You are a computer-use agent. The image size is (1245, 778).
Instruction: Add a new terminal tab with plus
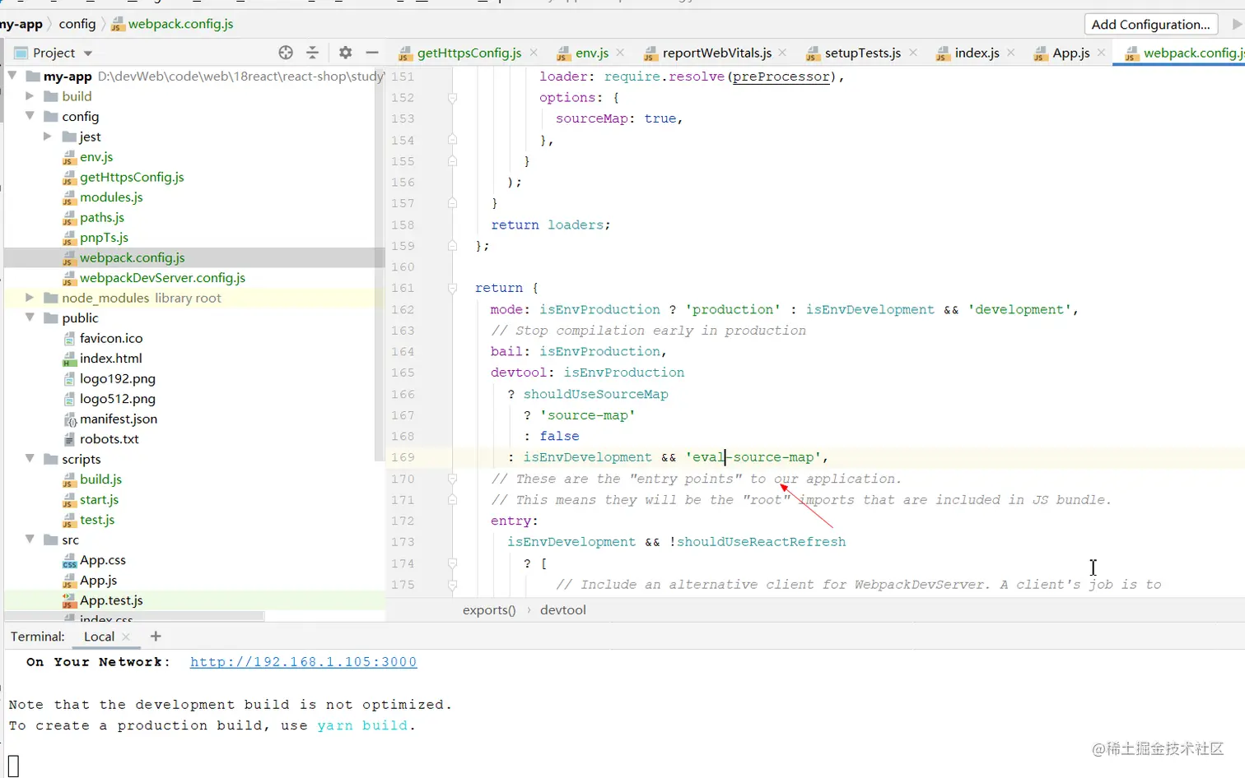(x=156, y=636)
